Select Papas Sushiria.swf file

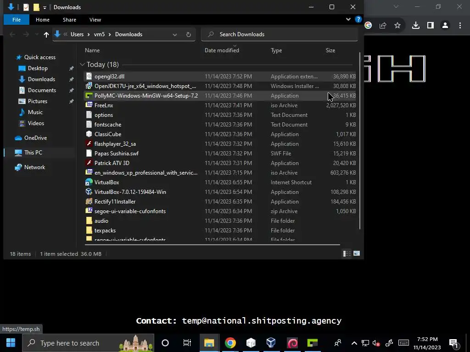(x=220, y=153)
